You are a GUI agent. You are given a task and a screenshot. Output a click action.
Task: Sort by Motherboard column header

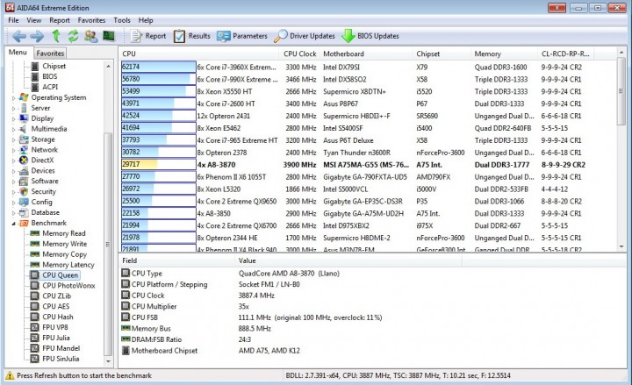pos(366,53)
